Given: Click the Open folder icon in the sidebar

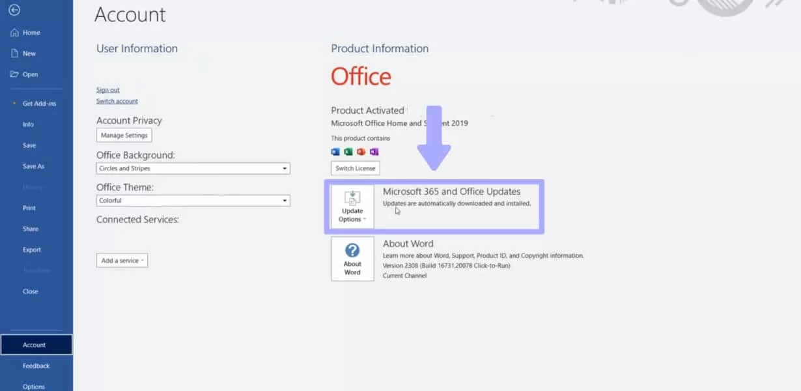Looking at the screenshot, I should click(x=15, y=74).
